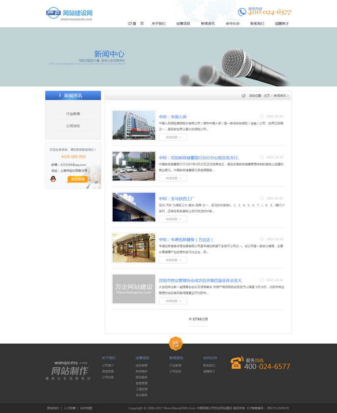Click the blue phone hotline icon in header

point(242,12)
